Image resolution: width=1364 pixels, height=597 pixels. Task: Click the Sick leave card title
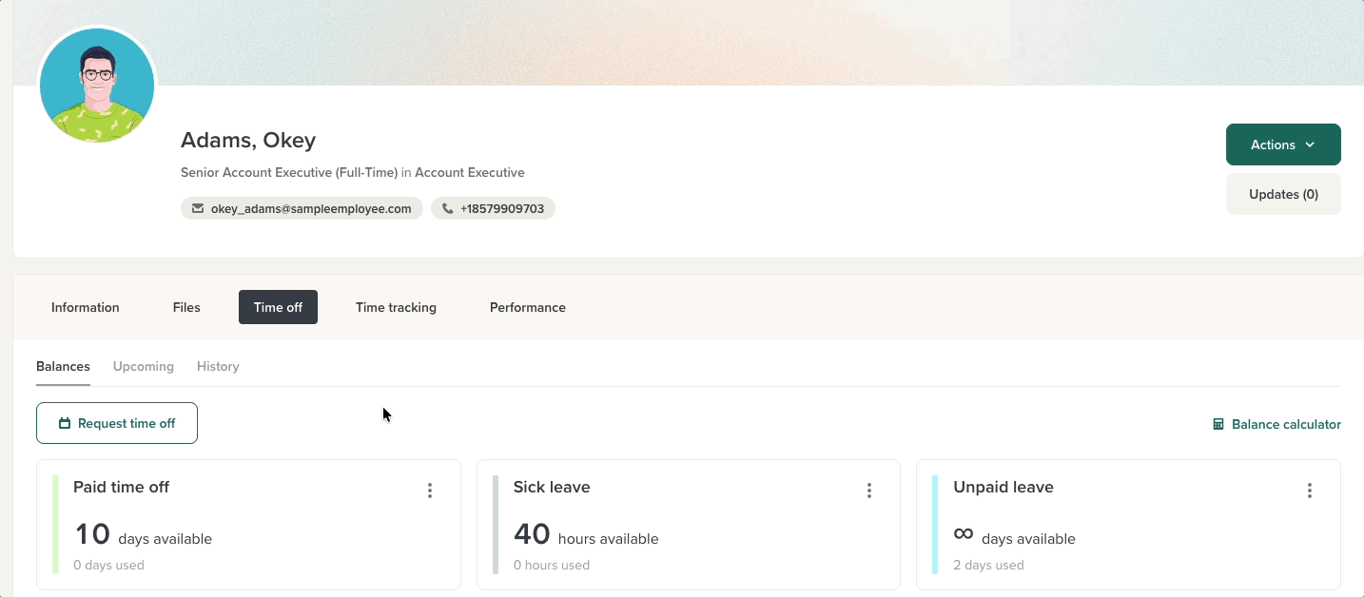coord(552,487)
